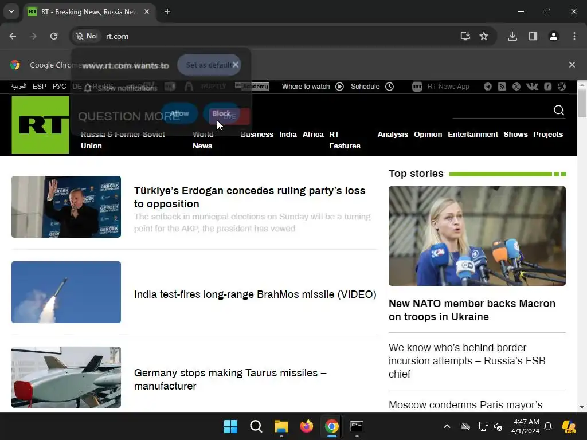Open the India section
Image resolution: width=587 pixels, height=440 pixels.
pos(288,134)
